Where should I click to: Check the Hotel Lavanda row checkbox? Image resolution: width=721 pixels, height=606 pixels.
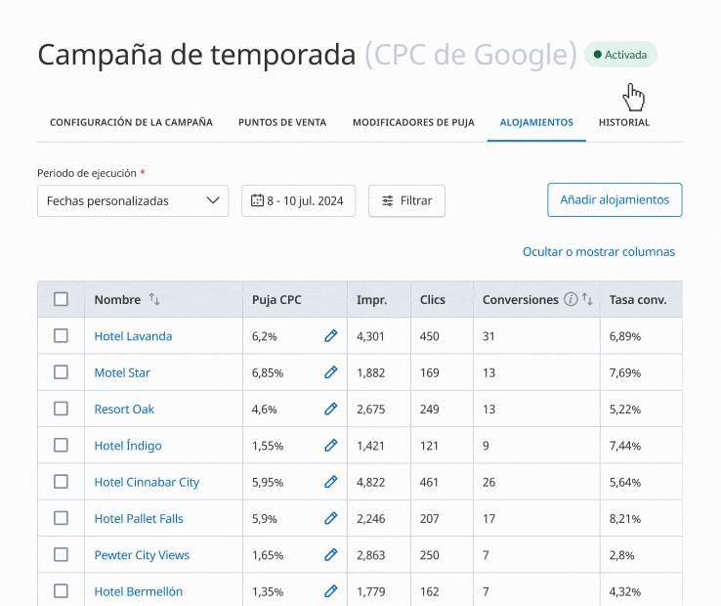61,336
